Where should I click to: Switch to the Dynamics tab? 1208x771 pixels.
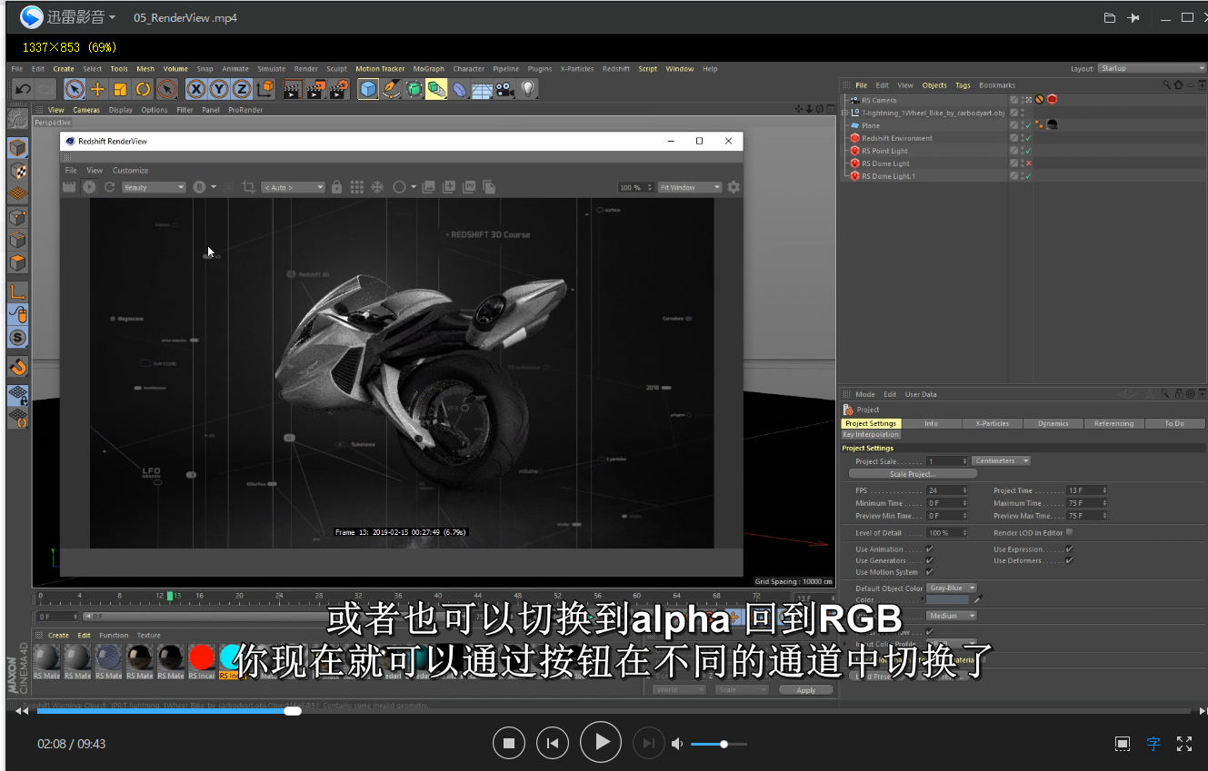coord(1053,423)
